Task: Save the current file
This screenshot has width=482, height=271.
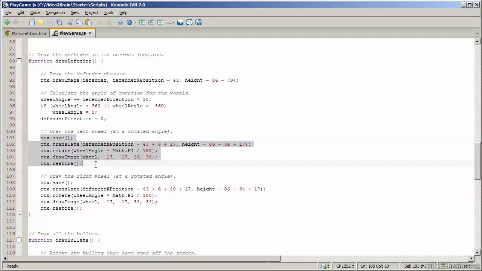Action: point(50,23)
